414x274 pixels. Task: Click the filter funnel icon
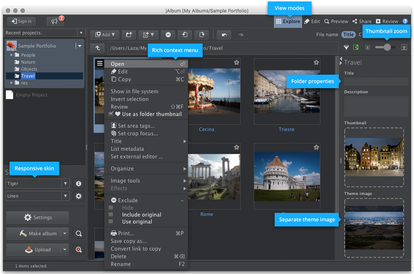[x=346, y=47]
